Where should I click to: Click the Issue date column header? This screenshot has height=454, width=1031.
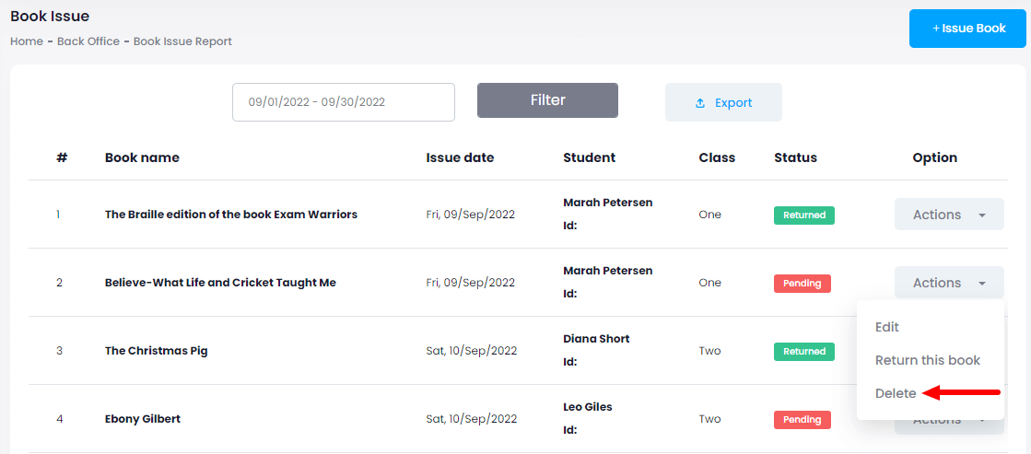point(460,157)
